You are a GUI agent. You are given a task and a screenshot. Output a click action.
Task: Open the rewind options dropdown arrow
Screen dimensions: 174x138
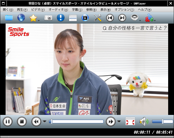(44, 122)
